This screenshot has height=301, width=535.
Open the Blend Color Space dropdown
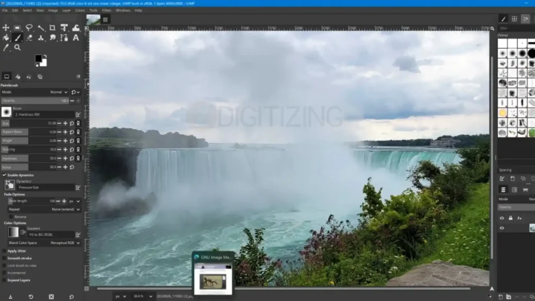coord(44,243)
